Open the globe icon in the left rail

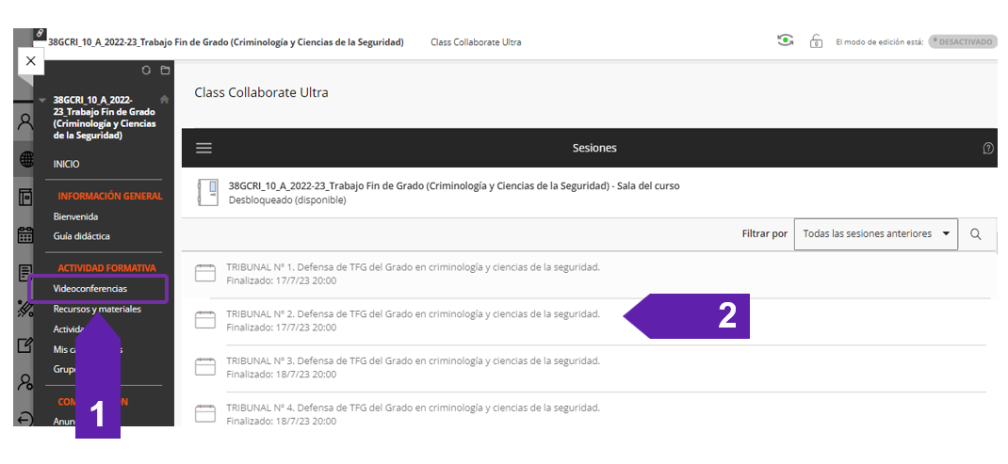click(25, 160)
